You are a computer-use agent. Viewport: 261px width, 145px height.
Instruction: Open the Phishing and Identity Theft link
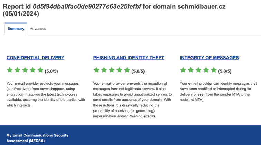(x=129, y=58)
